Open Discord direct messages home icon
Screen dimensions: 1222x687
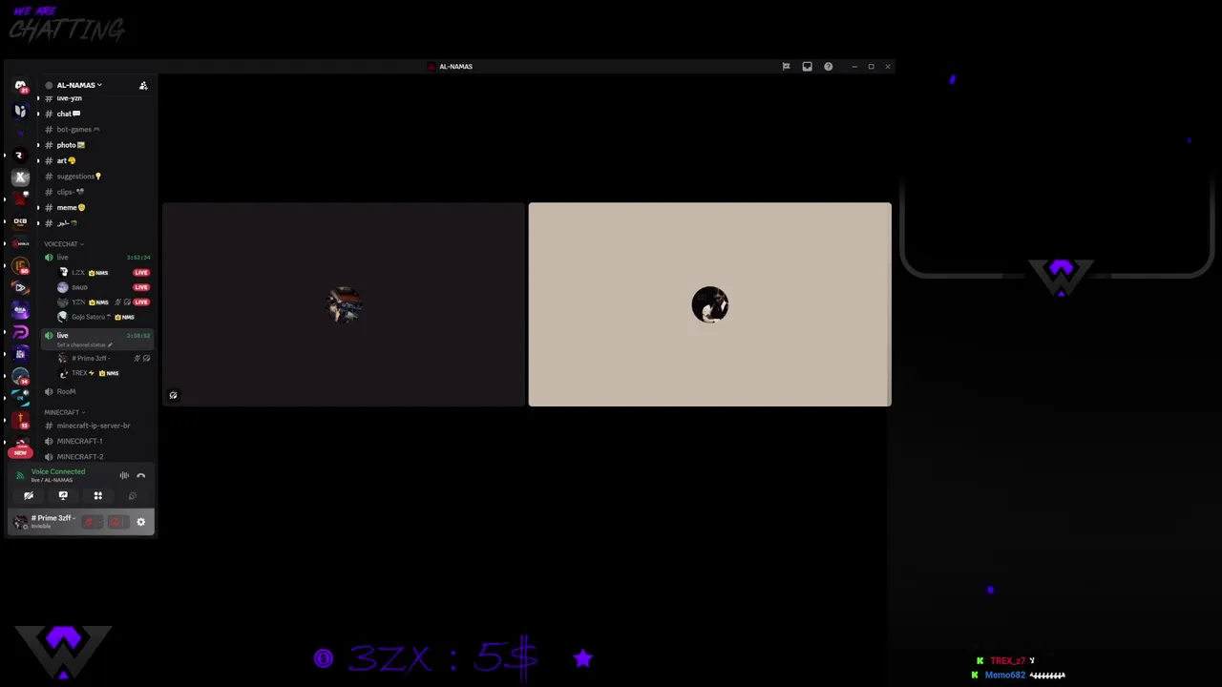(20, 86)
